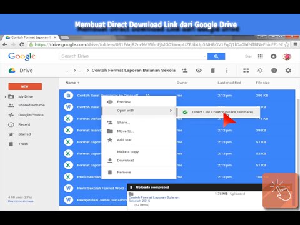Bookmark page with the star icon
The image size is (300, 225).
pos(287,44)
